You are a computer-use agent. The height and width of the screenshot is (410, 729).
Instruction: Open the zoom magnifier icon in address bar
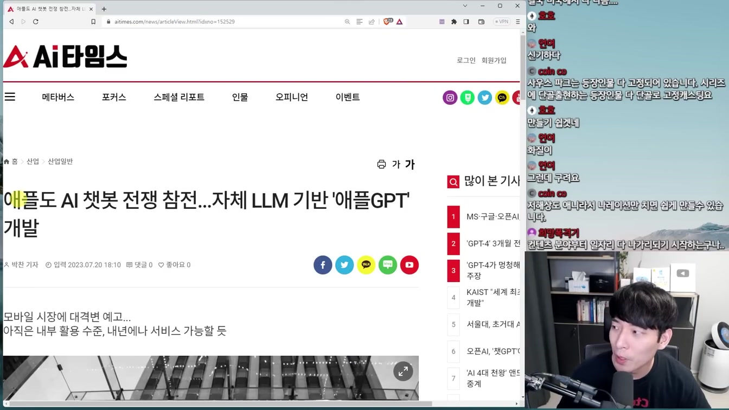coord(347,22)
